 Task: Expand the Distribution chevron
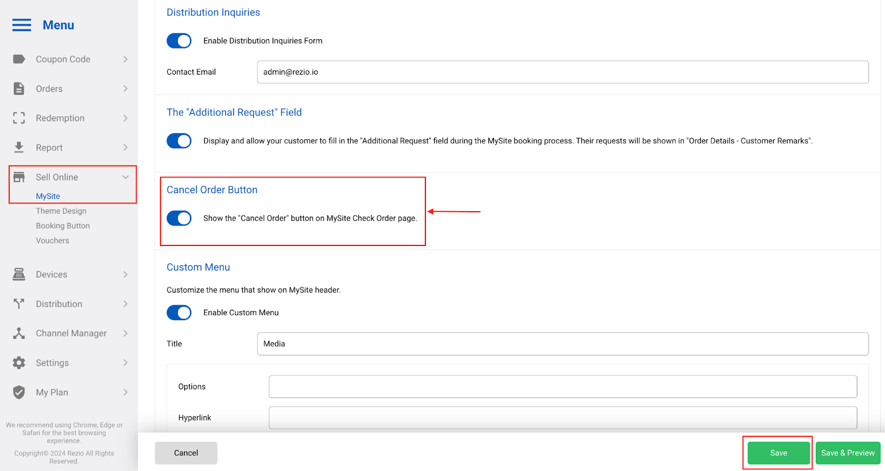pos(126,303)
